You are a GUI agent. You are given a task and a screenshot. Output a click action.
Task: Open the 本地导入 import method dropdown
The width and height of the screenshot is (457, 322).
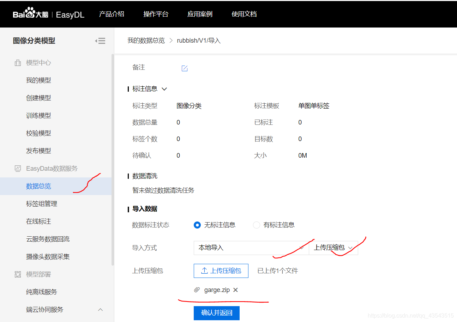coord(251,248)
